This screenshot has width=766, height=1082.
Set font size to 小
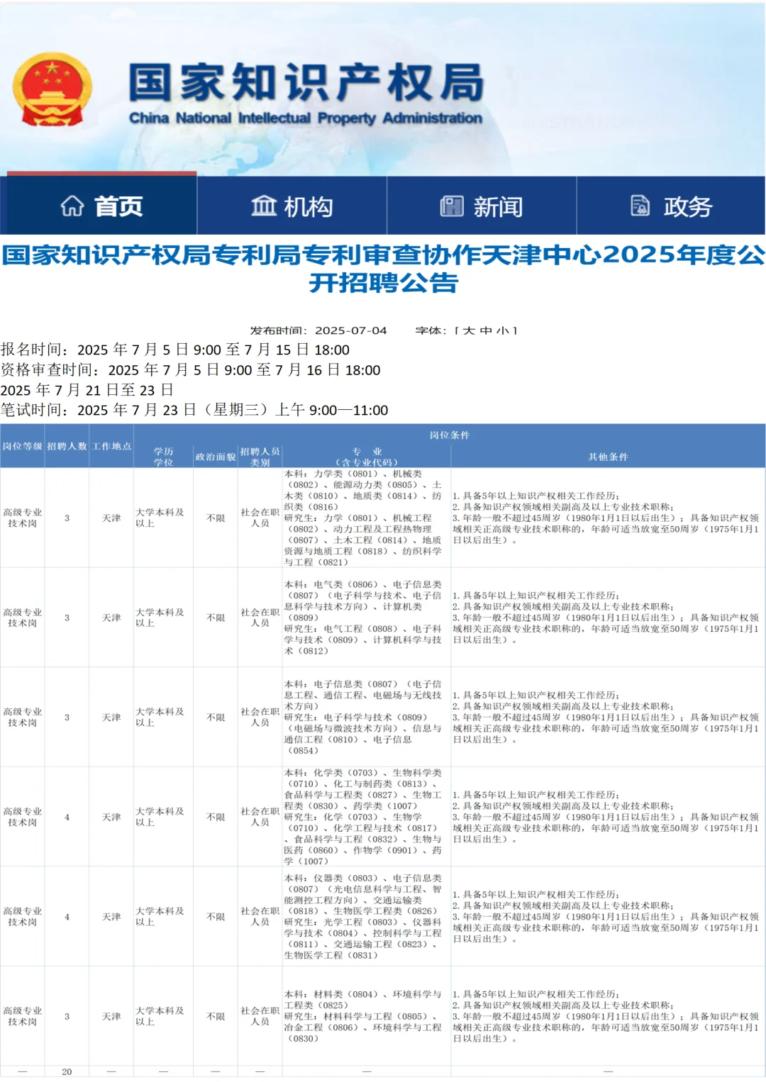pos(502,331)
